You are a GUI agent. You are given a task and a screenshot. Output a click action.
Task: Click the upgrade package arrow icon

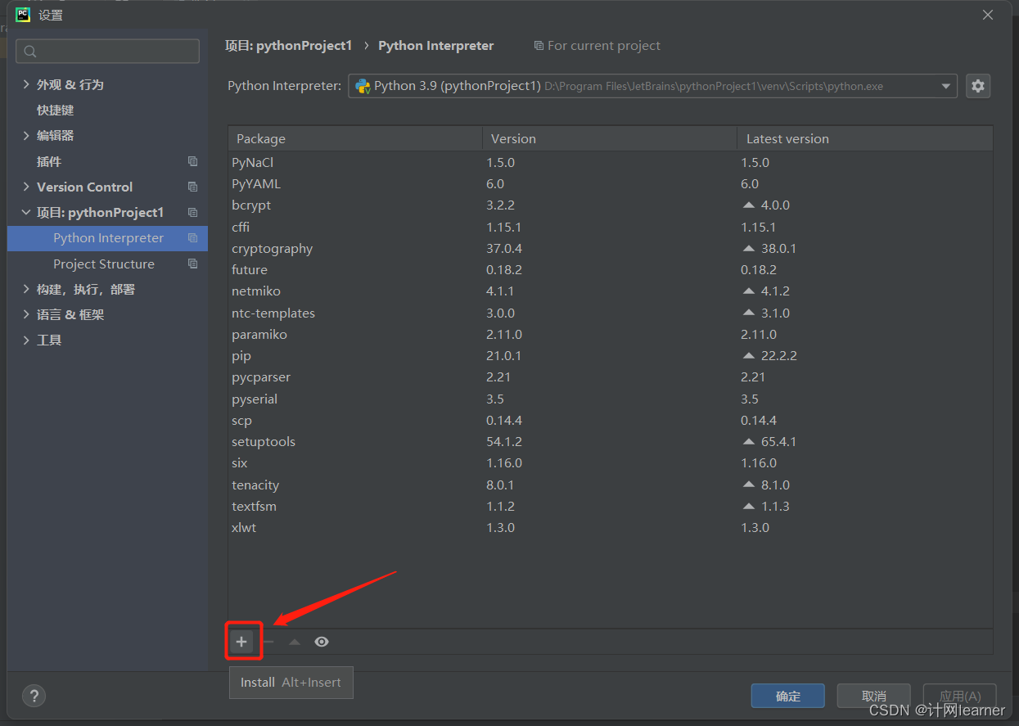[x=295, y=642]
